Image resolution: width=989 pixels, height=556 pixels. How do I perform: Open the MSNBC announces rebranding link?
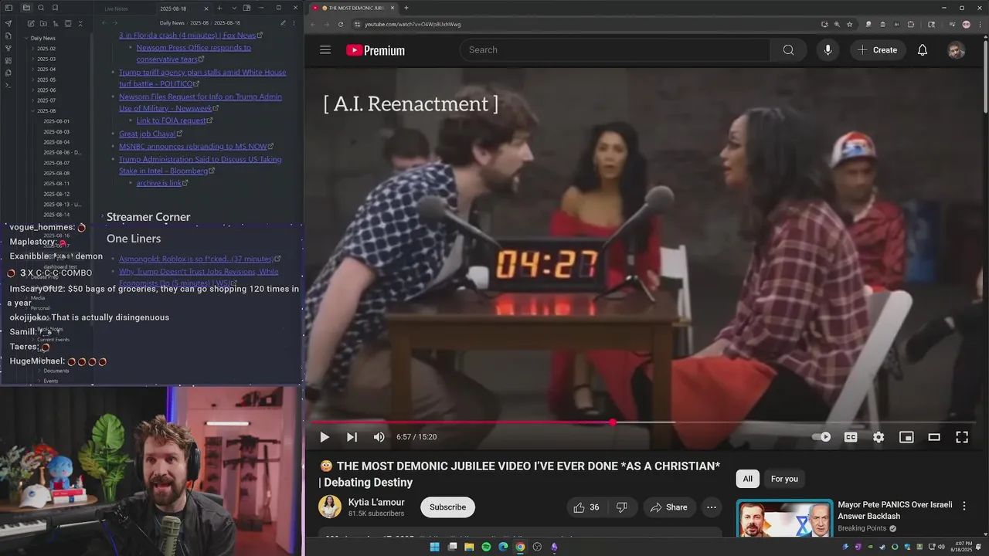192,147
